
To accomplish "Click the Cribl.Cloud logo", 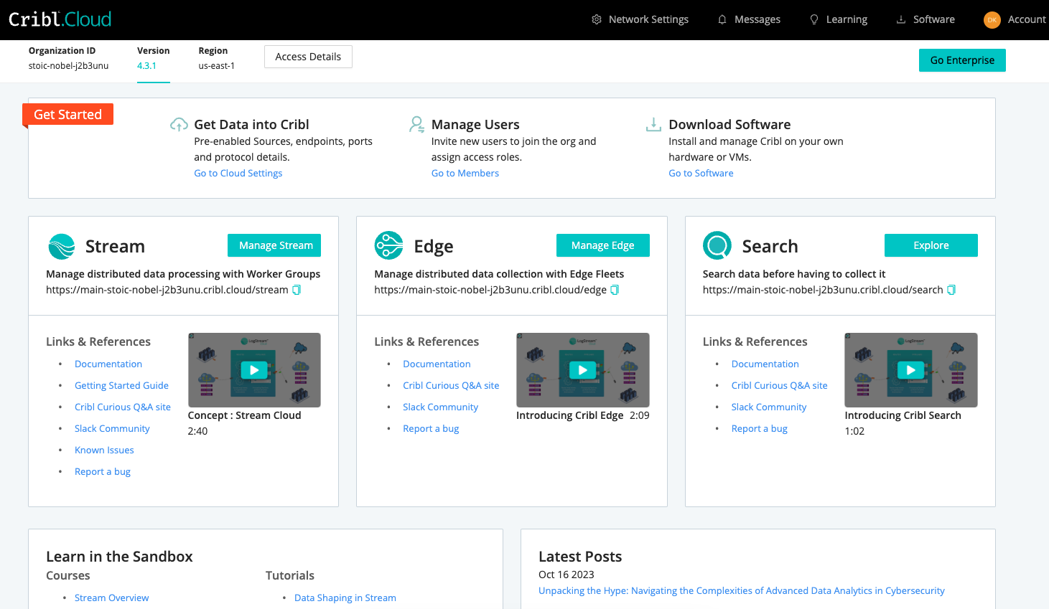I will pyautogui.click(x=60, y=19).
